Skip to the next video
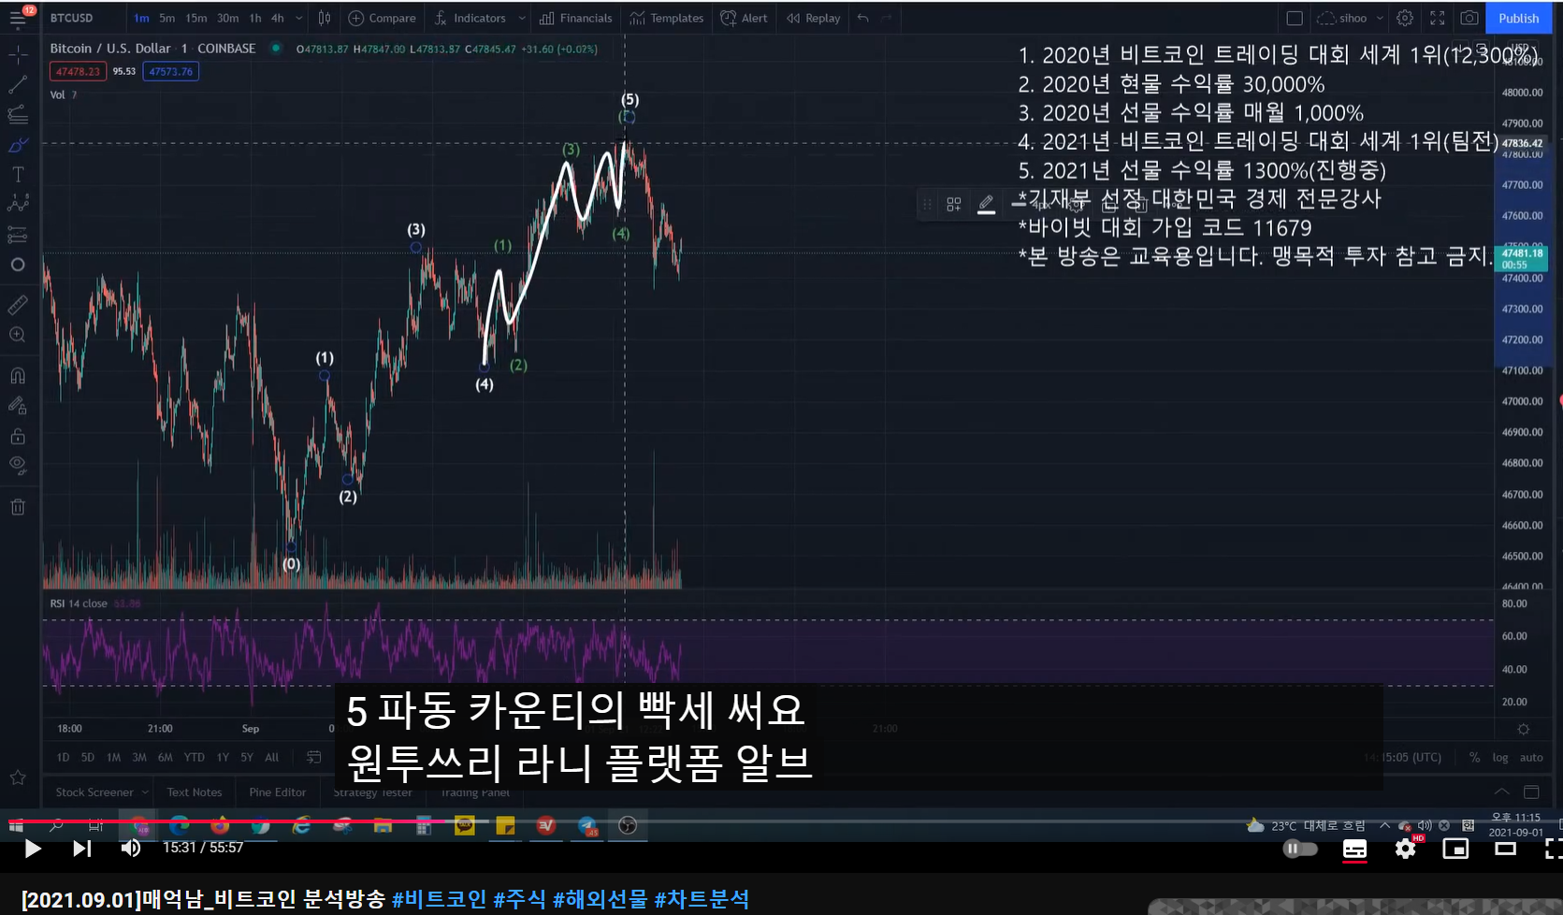 point(82,849)
